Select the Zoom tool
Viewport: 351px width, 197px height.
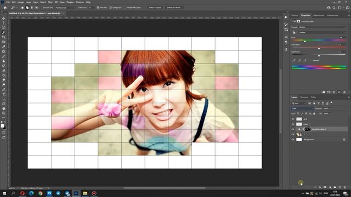[x=4, y=113]
